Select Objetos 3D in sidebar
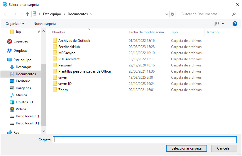This screenshot has width=242, height=156. [24, 102]
